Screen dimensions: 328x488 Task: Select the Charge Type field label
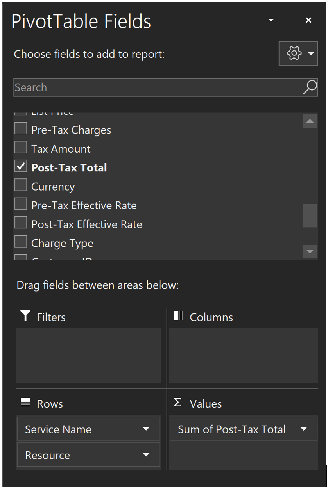62,243
